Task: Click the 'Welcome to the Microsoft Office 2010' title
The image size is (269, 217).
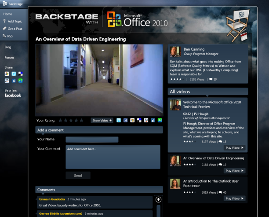Action: point(212,104)
